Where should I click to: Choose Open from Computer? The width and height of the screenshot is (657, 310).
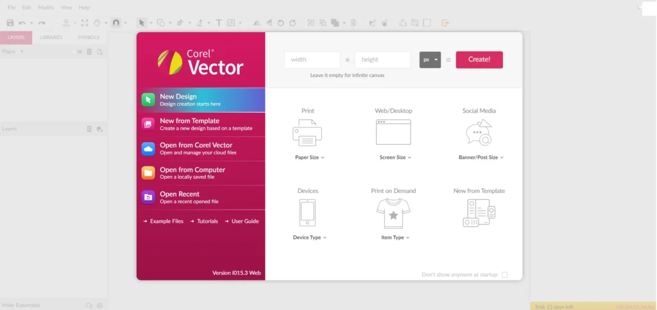[201, 173]
